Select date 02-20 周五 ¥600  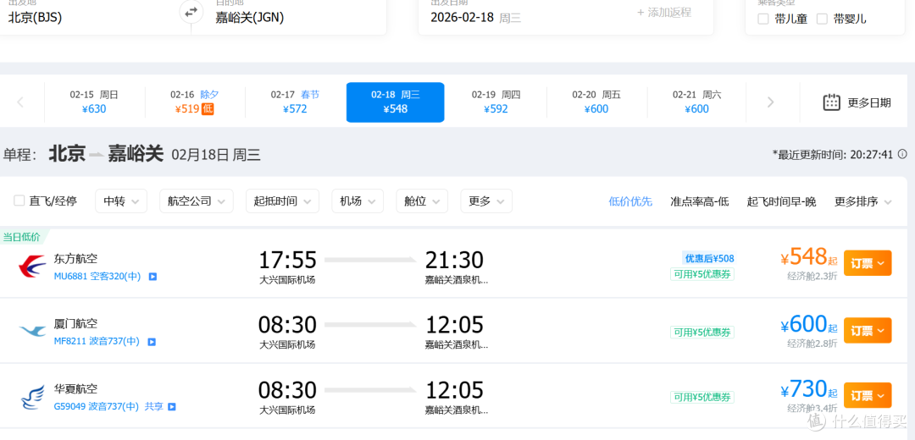596,102
